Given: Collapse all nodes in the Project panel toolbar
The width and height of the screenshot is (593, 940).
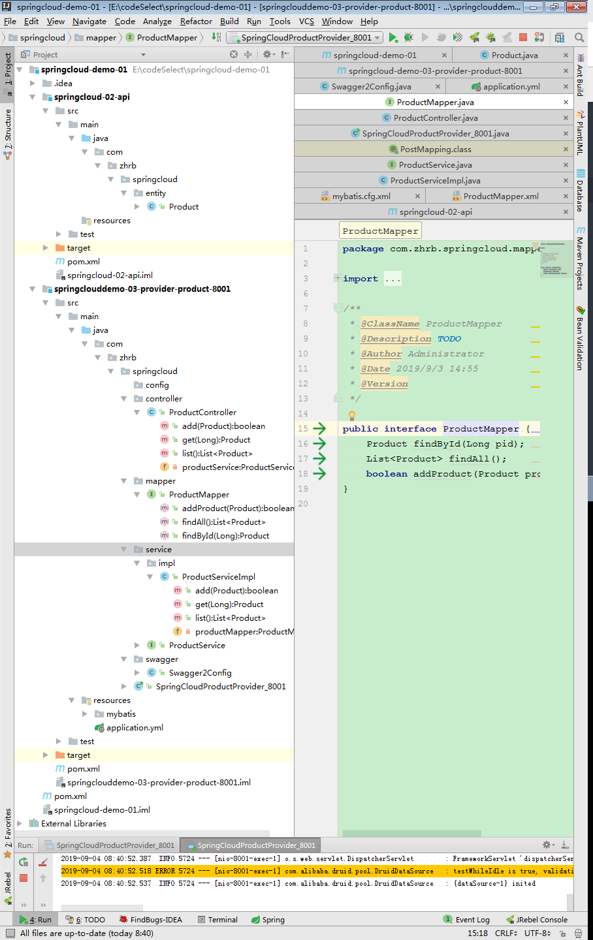Looking at the screenshot, I should [x=248, y=55].
